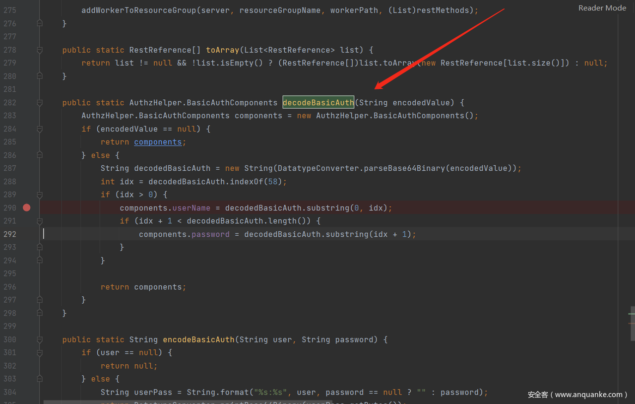This screenshot has height=404, width=635.
Task: Fold the user == null block at line 301
Action: point(40,352)
